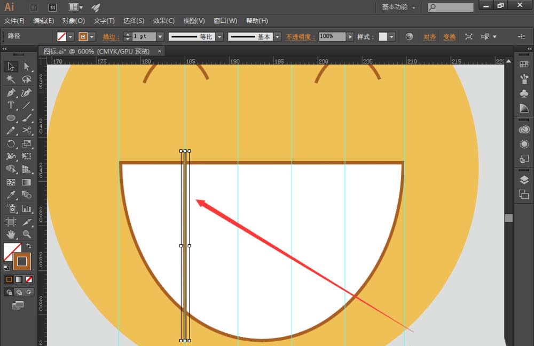Screen dimensions: 534x346
Task: Select the Column Graph tool
Action: [x=27, y=208]
